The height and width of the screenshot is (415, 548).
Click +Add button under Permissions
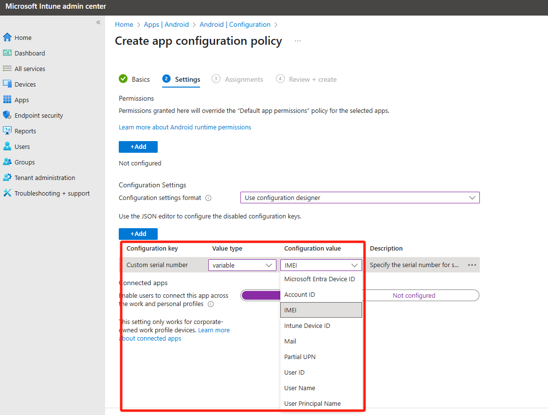coord(138,147)
